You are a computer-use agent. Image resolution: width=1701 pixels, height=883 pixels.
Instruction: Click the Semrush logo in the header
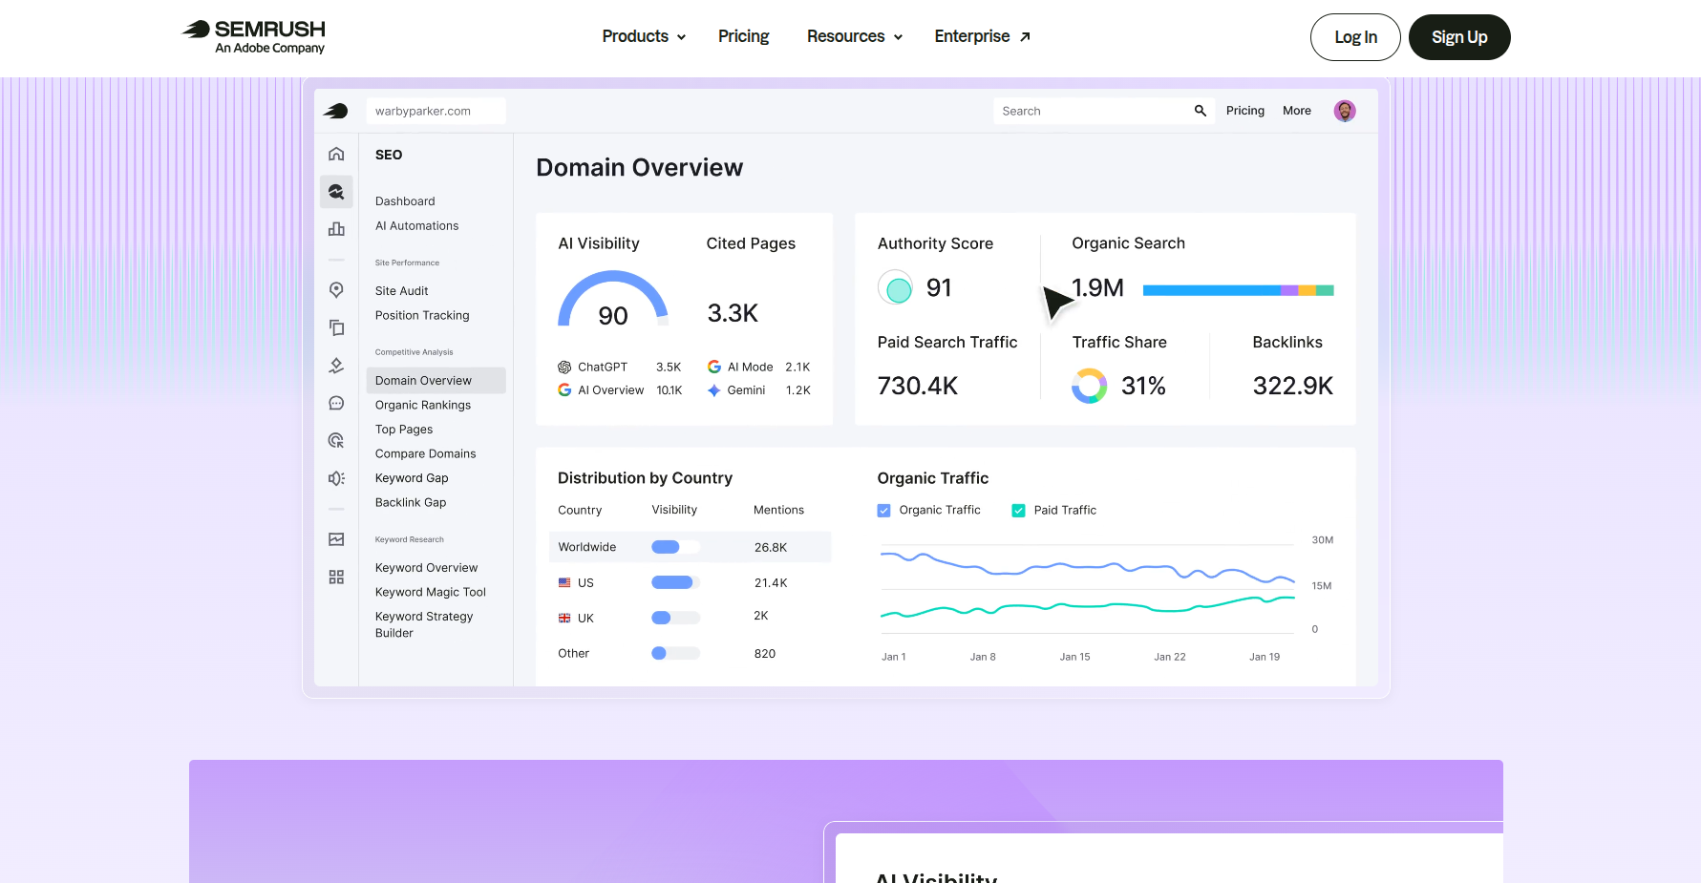(x=253, y=36)
